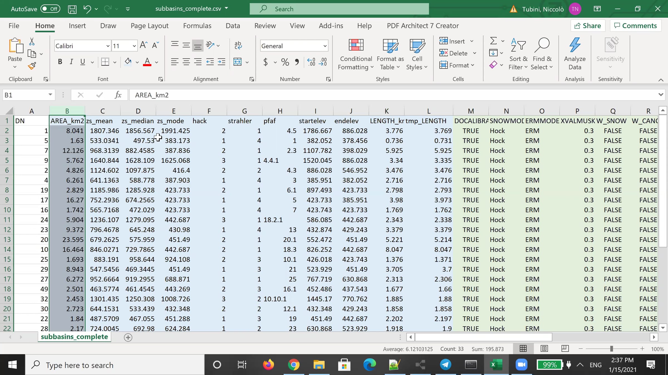Toggle AutoSave switch on
Image resolution: width=668 pixels, height=375 pixels.
[50, 9]
